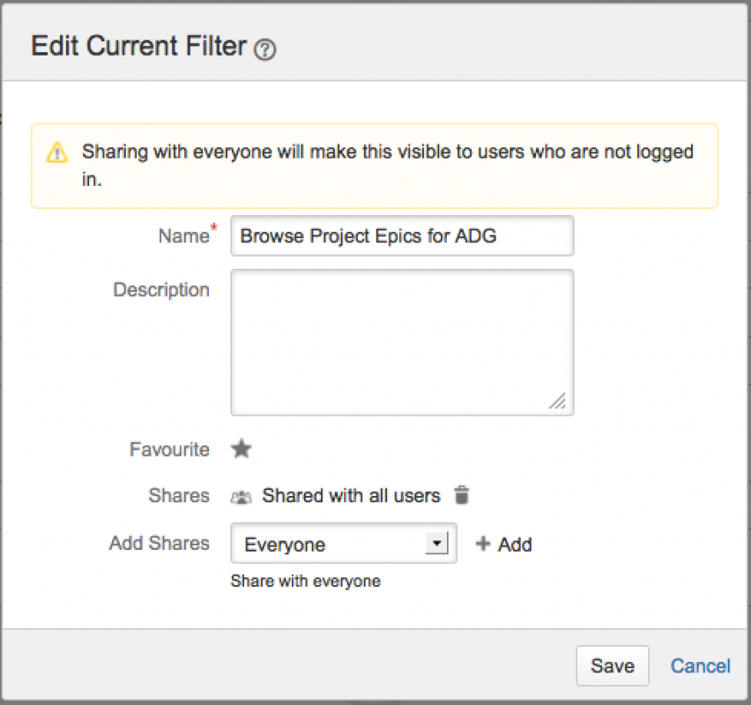Click the Add Shares label
Viewport: 751px width, 705px height.
(x=160, y=543)
